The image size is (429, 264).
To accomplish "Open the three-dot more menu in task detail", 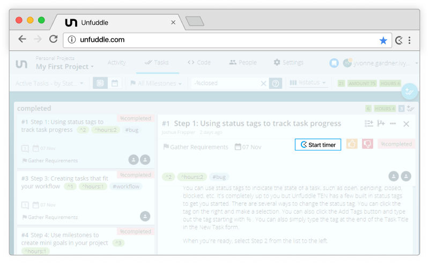I will (393, 124).
